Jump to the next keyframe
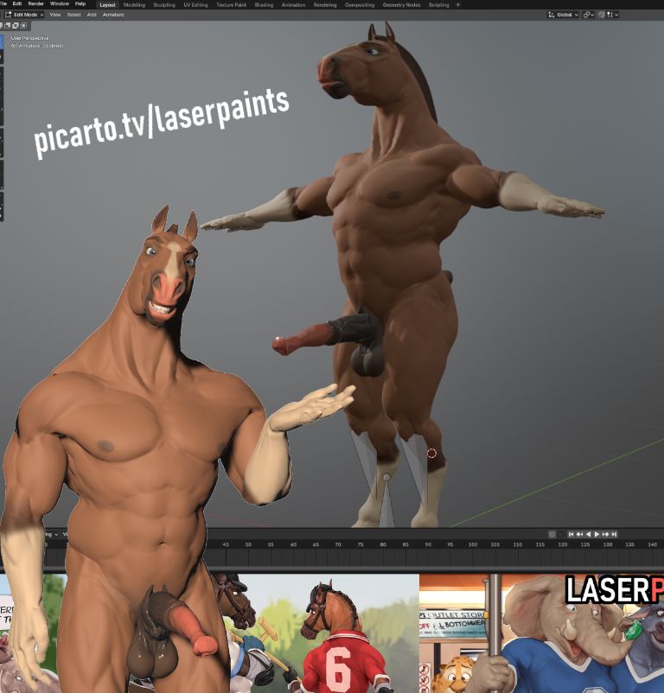This screenshot has width=664, height=693. click(605, 534)
